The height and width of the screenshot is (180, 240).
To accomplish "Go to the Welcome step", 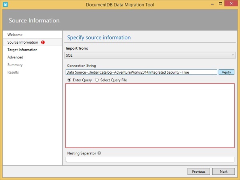I will tap(15, 35).
